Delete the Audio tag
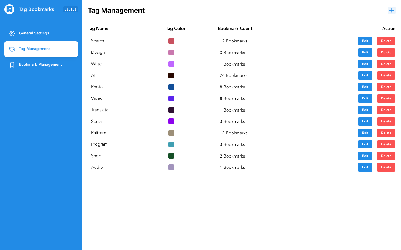Image resolution: width=401 pixels, height=250 pixels. click(386, 167)
